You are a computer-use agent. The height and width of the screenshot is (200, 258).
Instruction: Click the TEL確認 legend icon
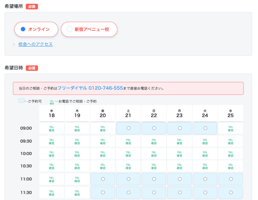coord(52,102)
